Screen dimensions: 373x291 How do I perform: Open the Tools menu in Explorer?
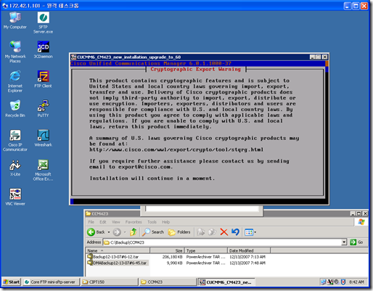click(152, 222)
